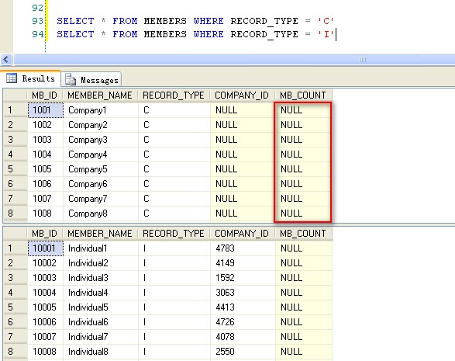Click the Individual3 cell
This screenshot has height=361, width=455.
(101, 278)
